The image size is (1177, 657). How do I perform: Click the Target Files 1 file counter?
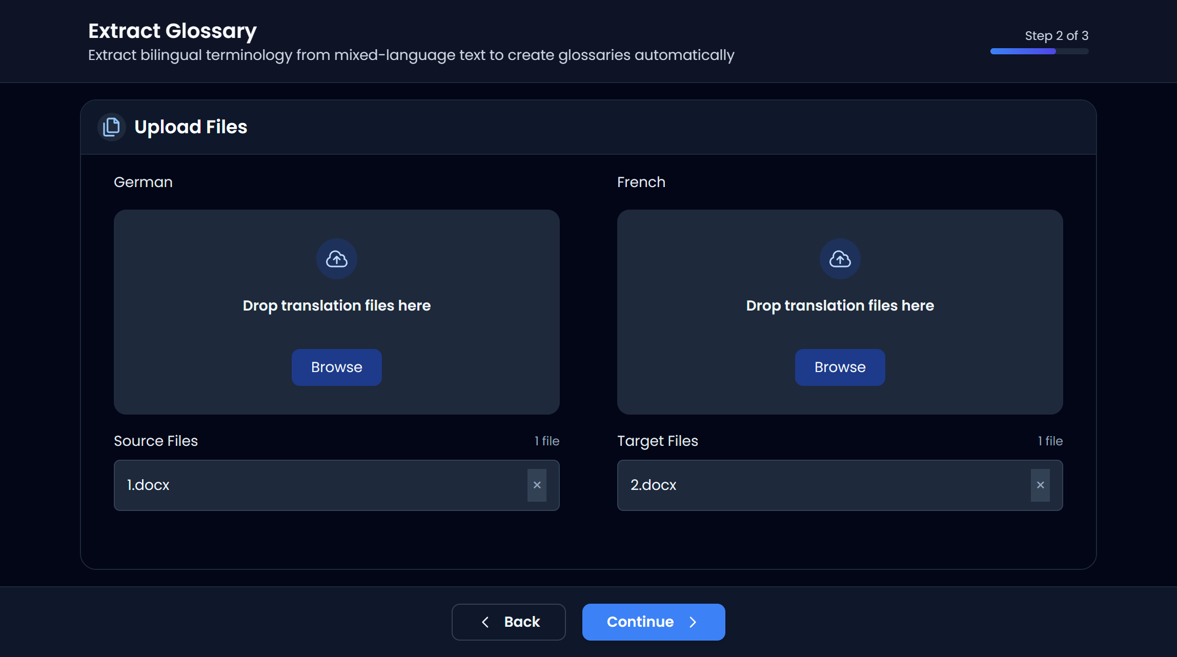tap(1050, 441)
